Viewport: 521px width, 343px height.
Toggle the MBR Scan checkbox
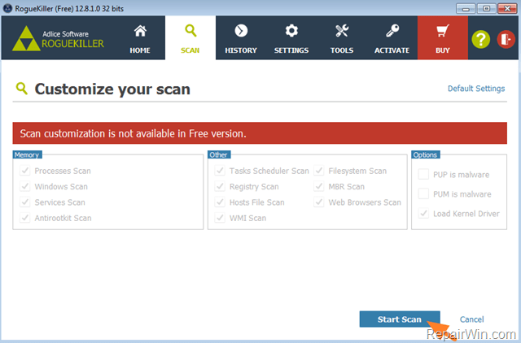pyautogui.click(x=319, y=186)
